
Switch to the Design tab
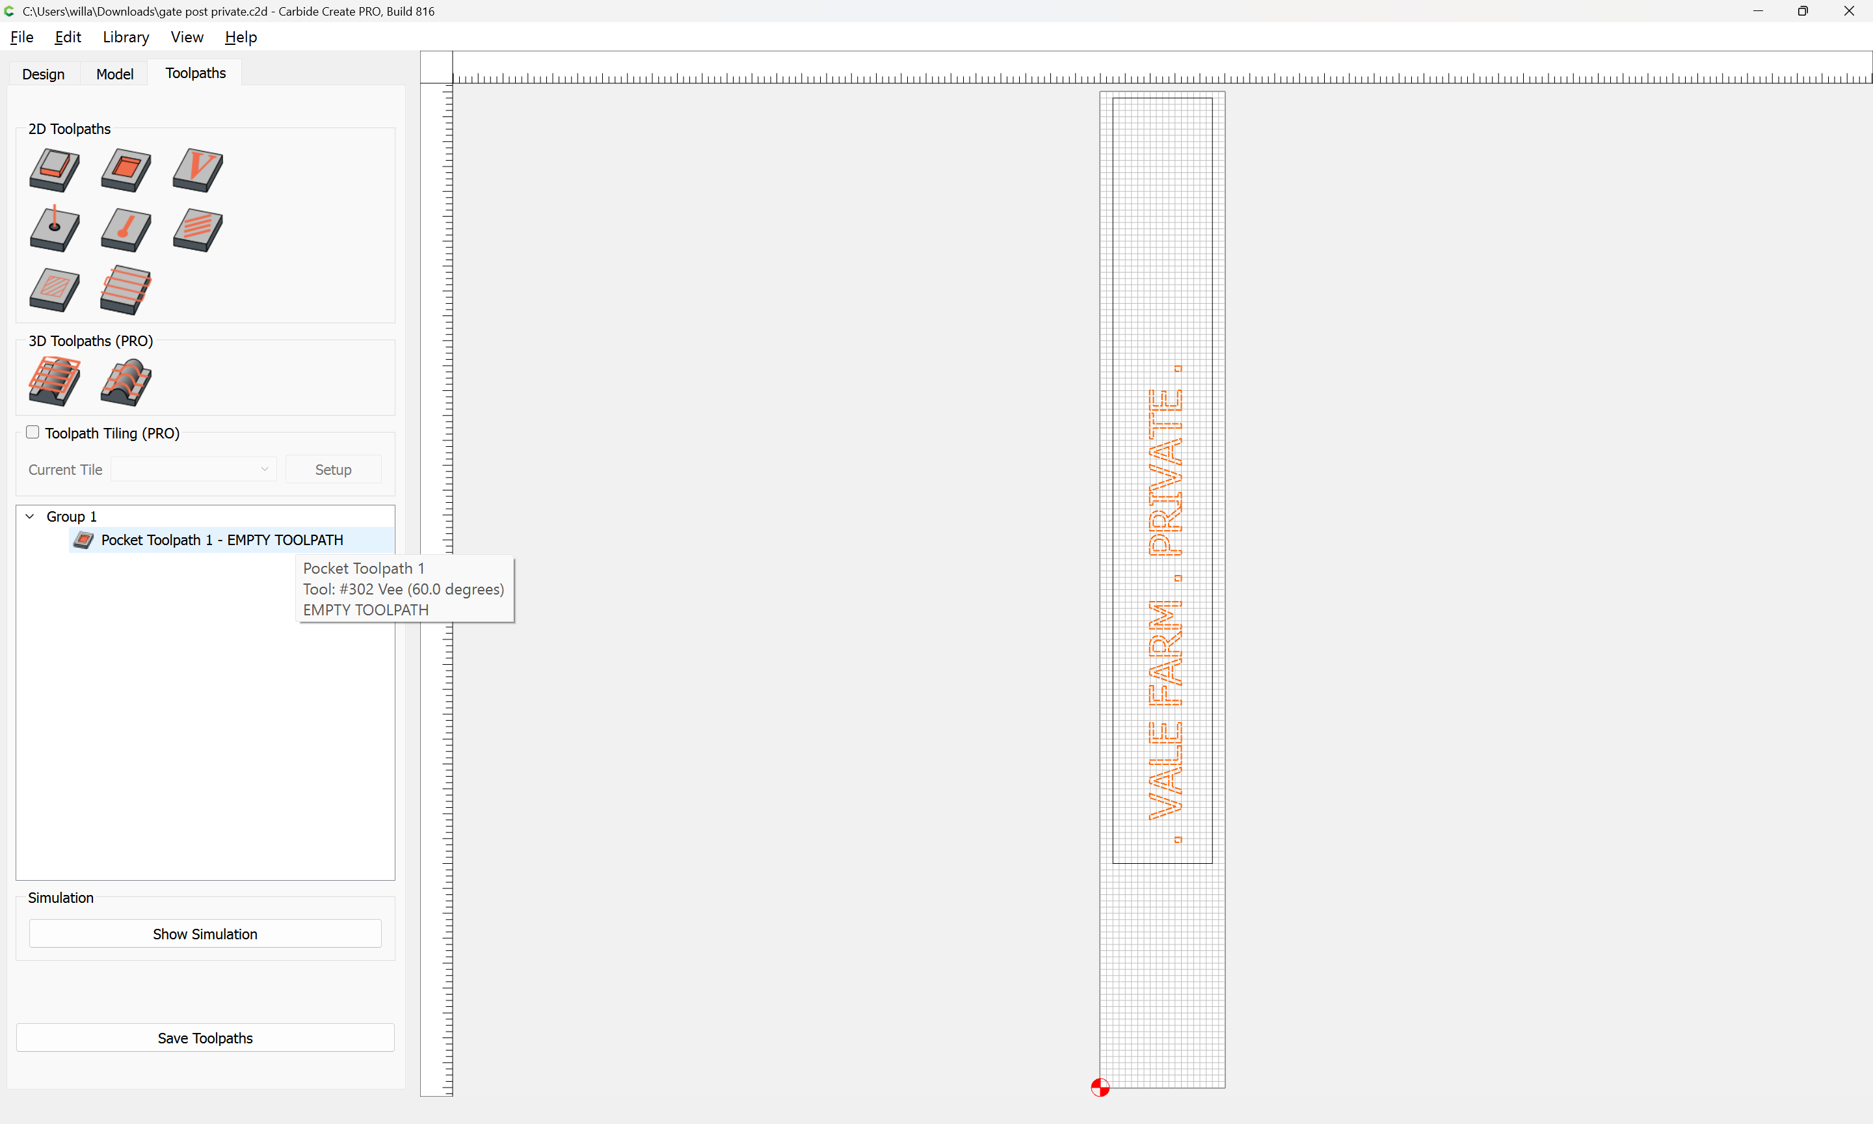[x=43, y=74]
